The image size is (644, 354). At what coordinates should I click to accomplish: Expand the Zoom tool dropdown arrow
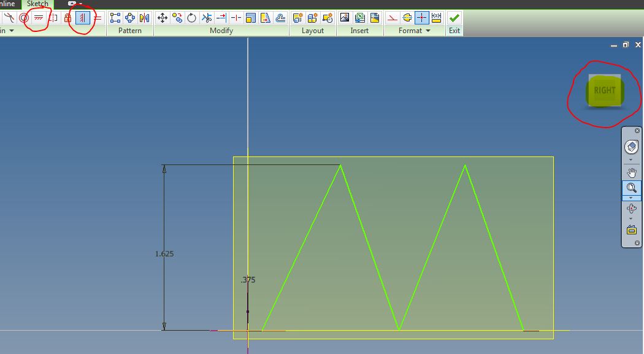coord(632,198)
